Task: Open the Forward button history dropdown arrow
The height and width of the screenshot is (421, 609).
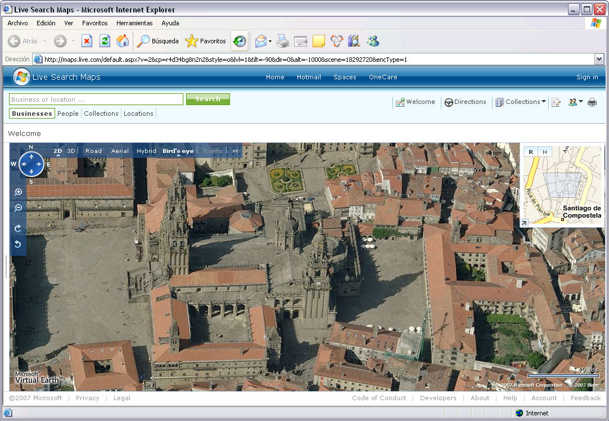Action: (73, 41)
